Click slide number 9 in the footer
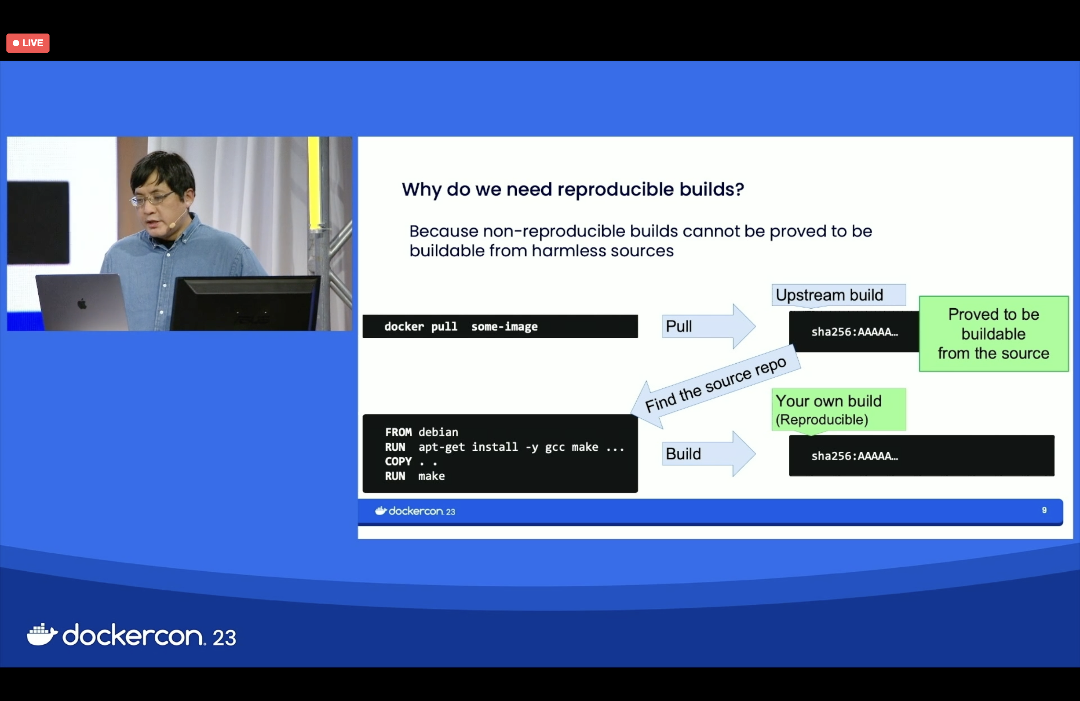Screen dimensions: 1080x701 click(x=1044, y=510)
